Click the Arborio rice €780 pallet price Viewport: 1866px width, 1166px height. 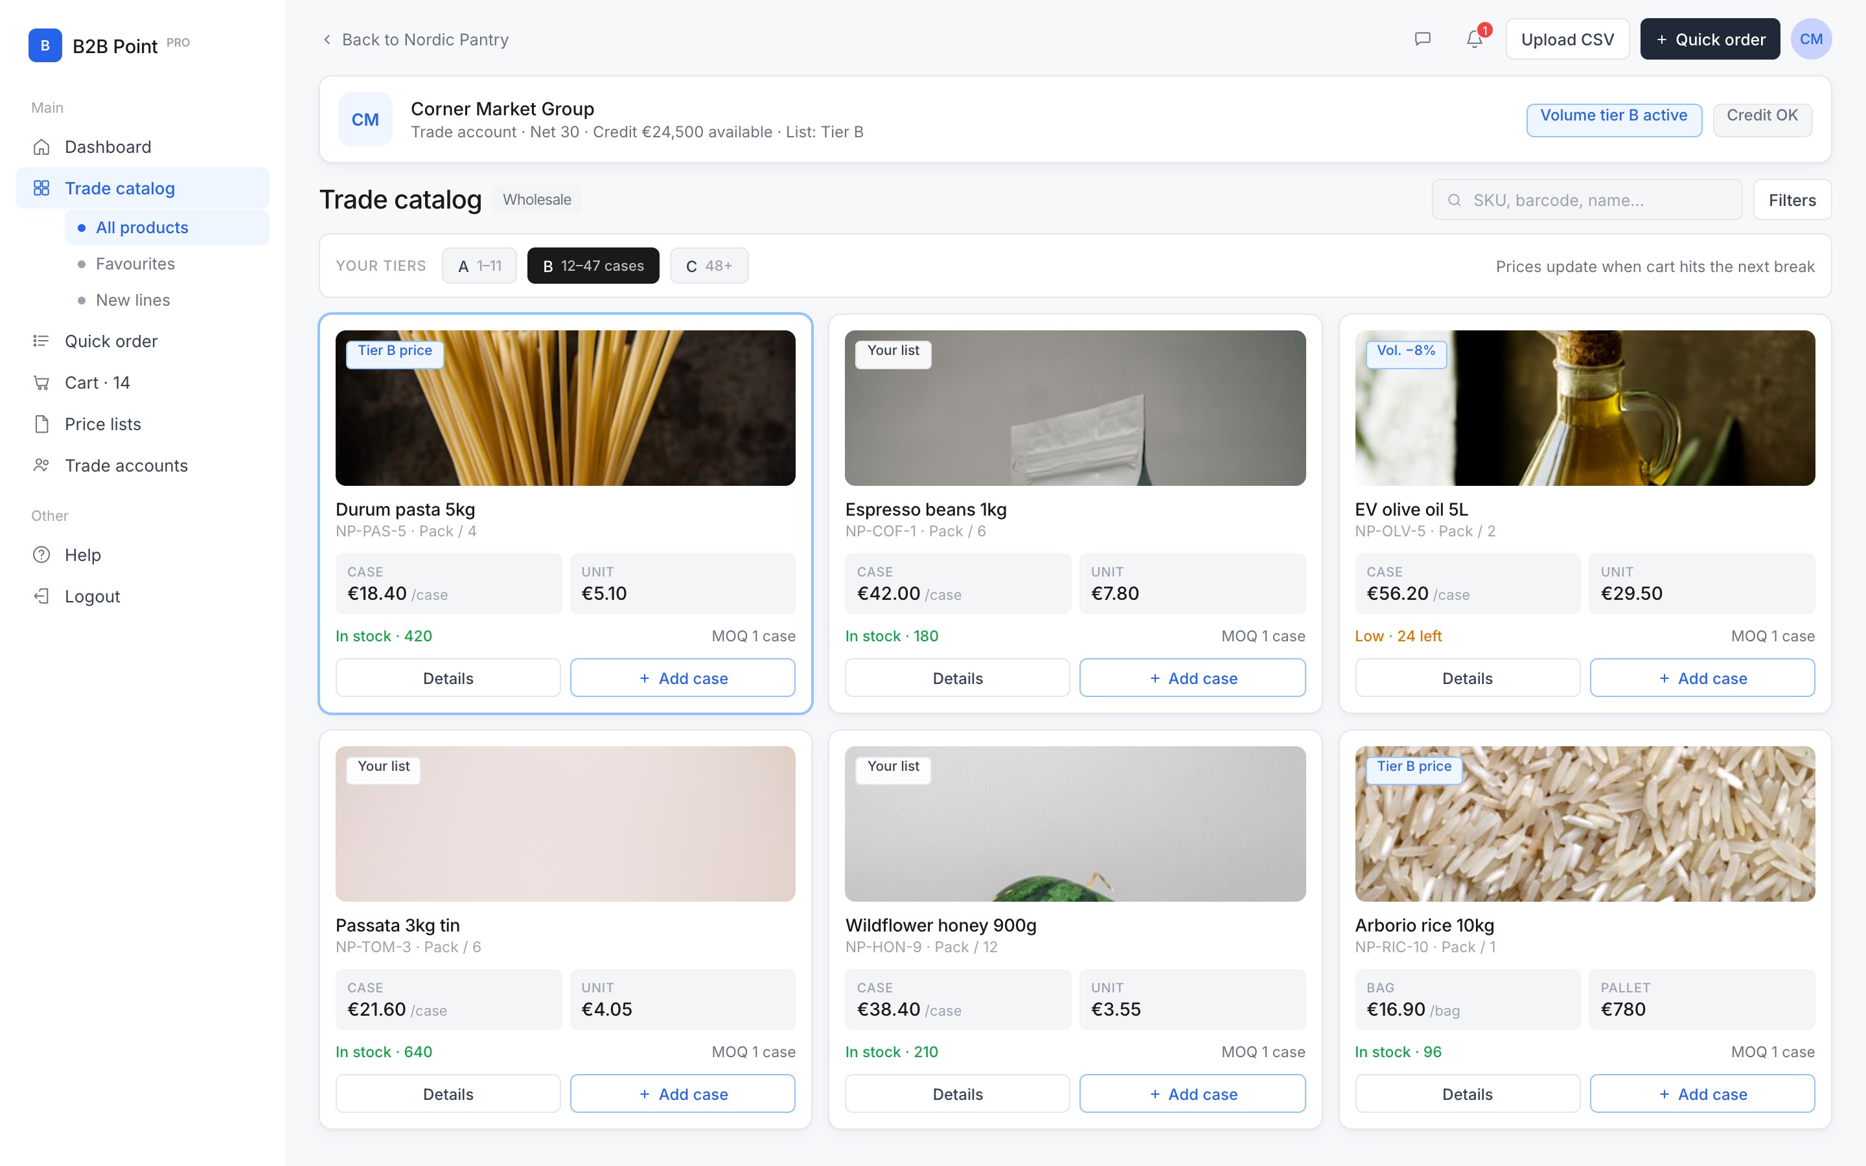1622,1009
